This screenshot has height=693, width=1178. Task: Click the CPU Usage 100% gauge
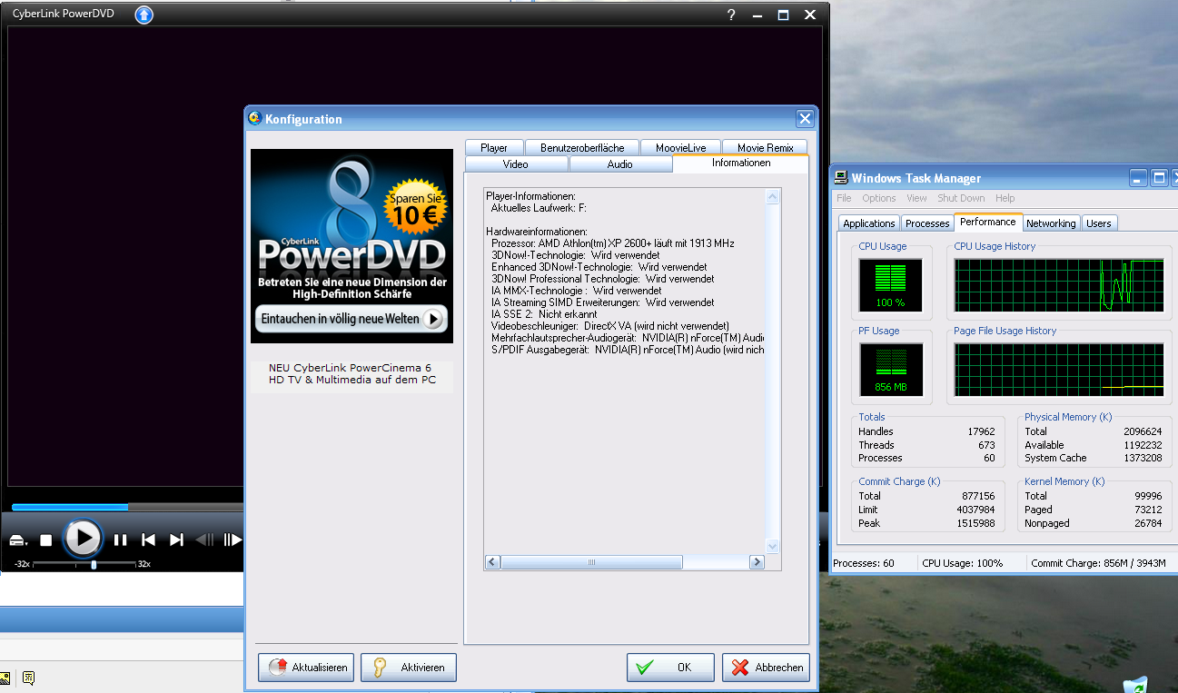[x=890, y=284]
